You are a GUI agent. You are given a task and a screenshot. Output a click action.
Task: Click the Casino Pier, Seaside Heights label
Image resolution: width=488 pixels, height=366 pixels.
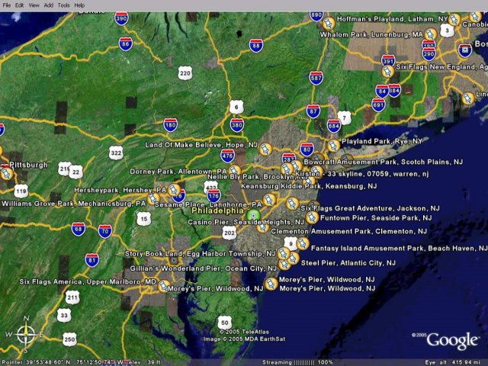click(246, 222)
